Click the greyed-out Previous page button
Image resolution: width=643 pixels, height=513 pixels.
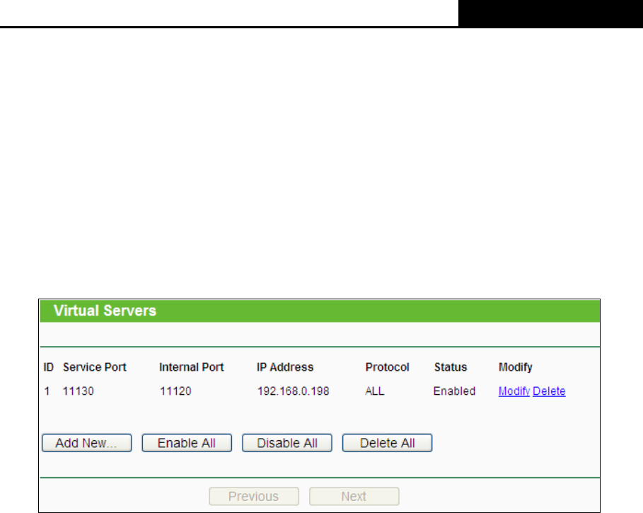[x=254, y=496]
